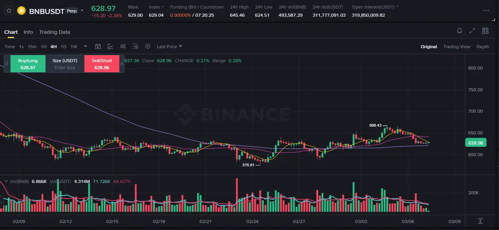Jump to latest bar icon at bottom right
This screenshot has height=230, width=499.
pyautogui.click(x=480, y=221)
